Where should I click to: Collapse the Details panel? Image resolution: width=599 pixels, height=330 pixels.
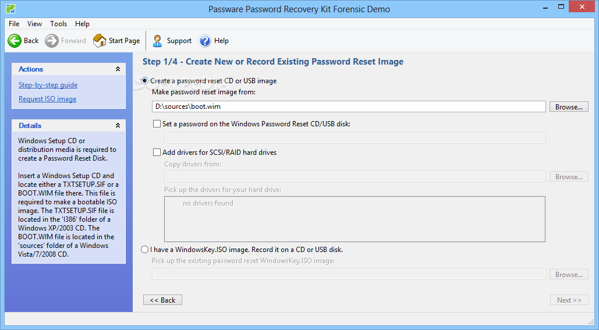tap(118, 126)
